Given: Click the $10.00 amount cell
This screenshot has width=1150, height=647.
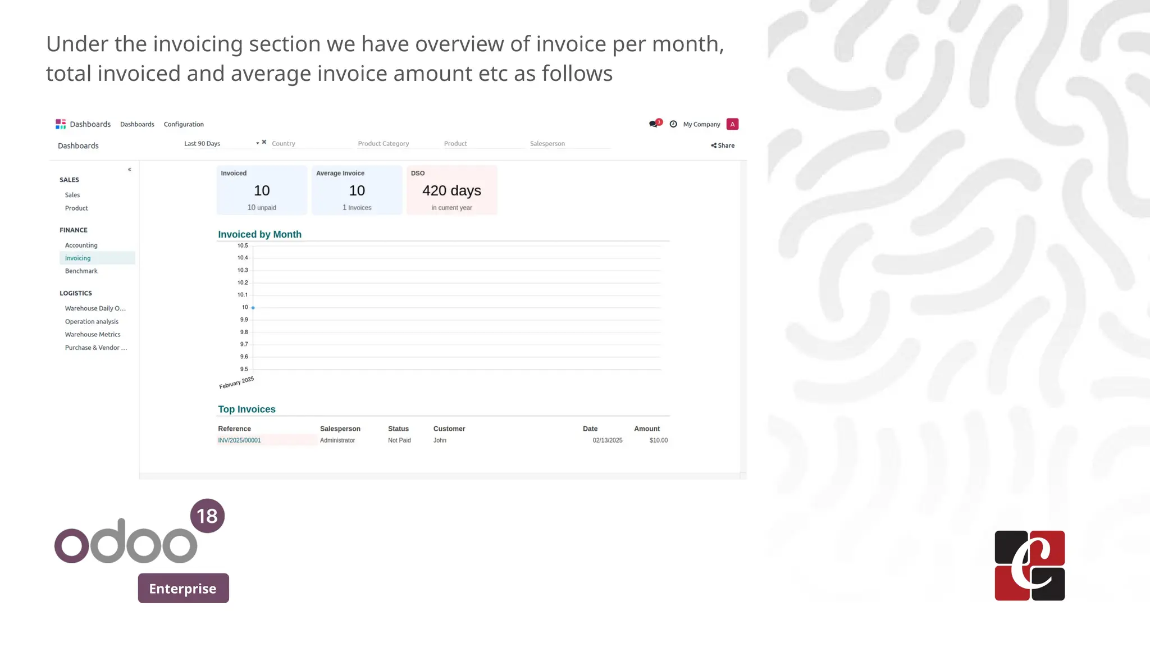Looking at the screenshot, I should (659, 440).
